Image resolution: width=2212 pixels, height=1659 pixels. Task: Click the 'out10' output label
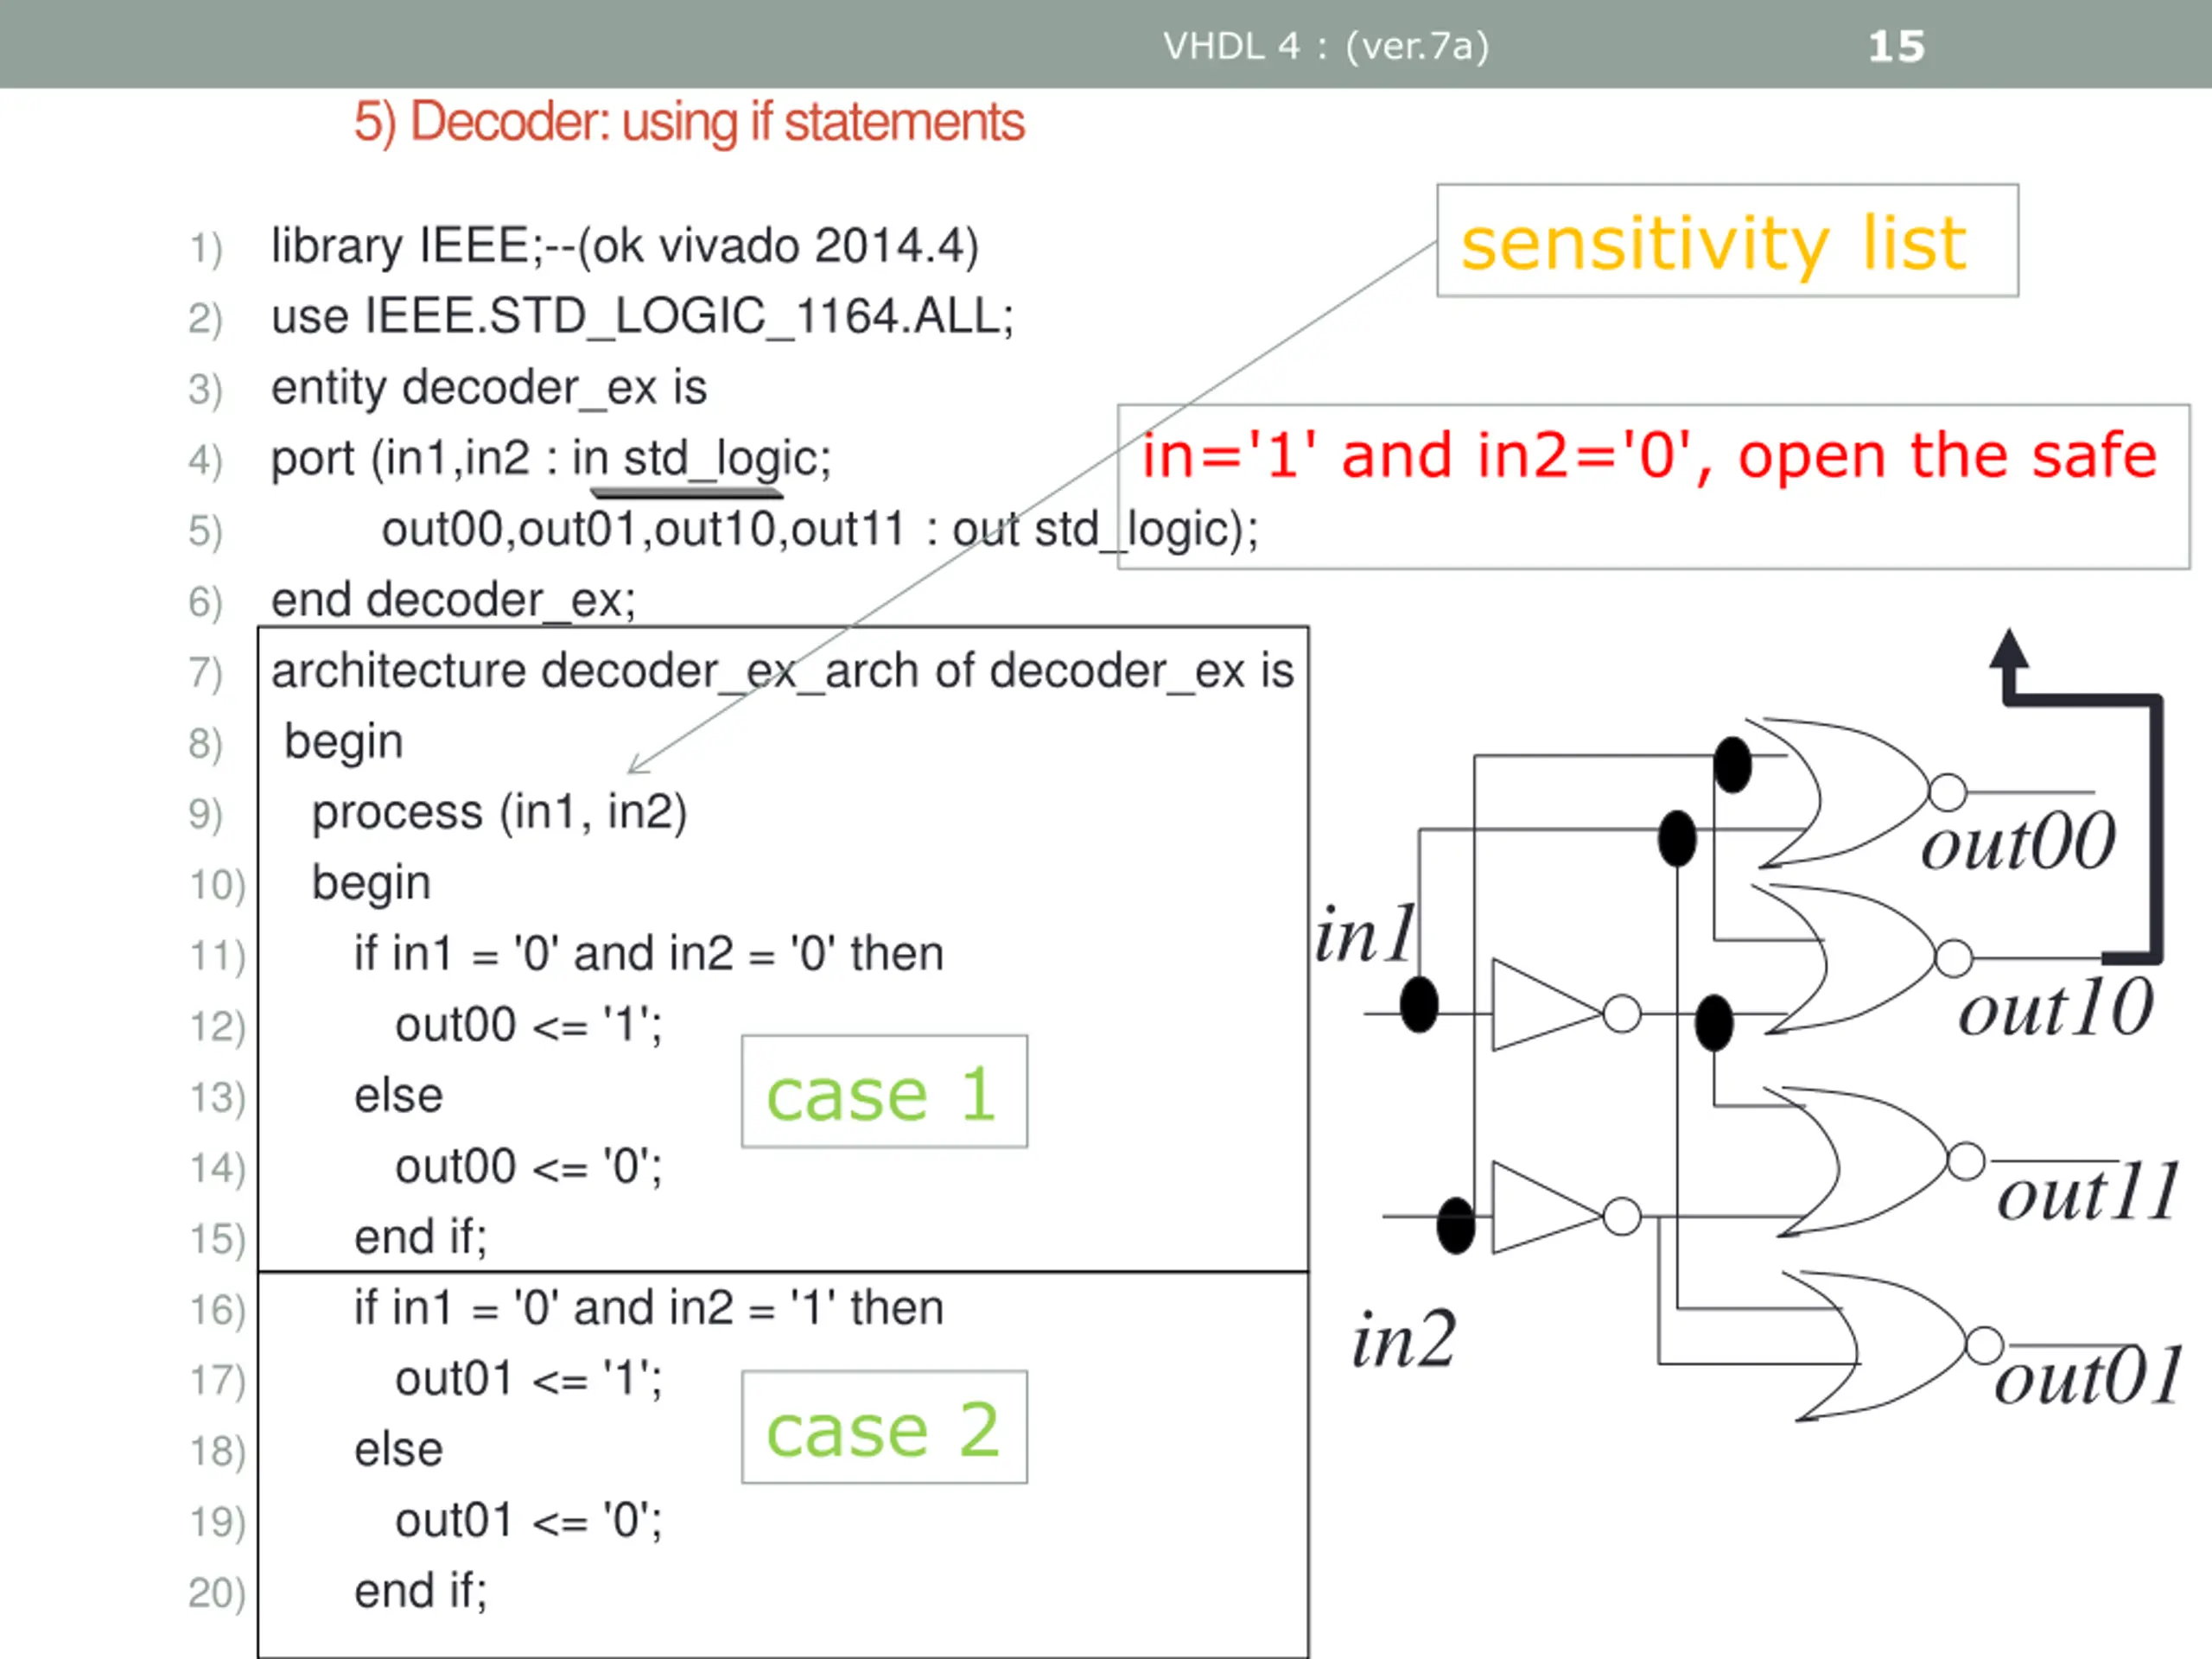click(x=2056, y=1008)
